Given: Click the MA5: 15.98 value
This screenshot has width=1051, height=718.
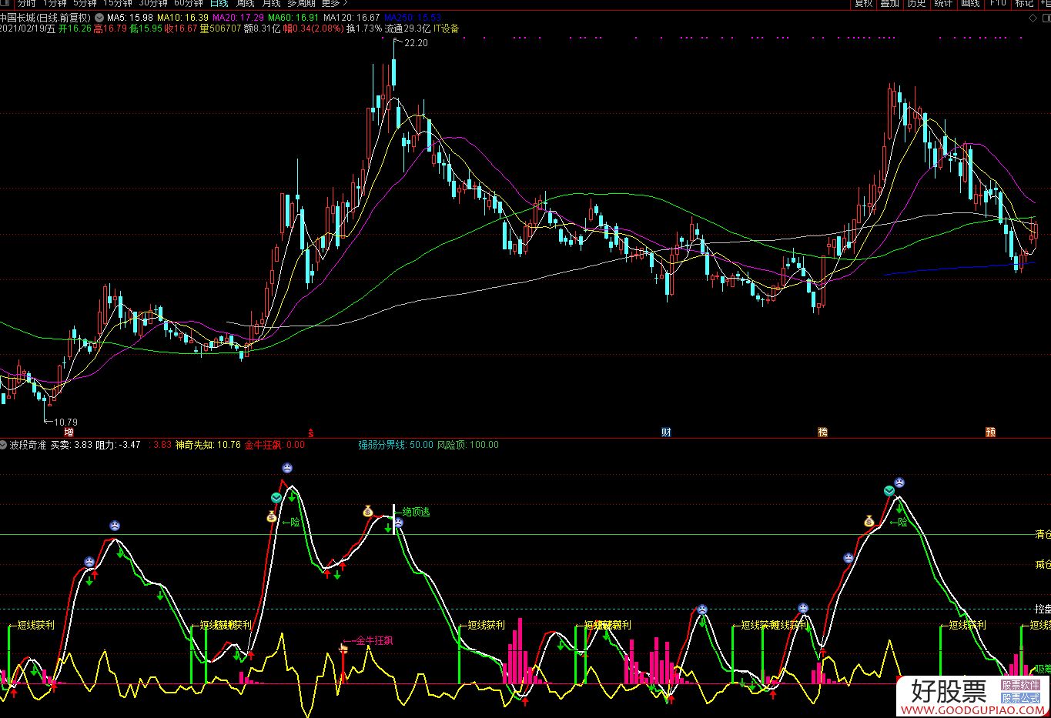Looking at the screenshot, I should coord(129,17).
